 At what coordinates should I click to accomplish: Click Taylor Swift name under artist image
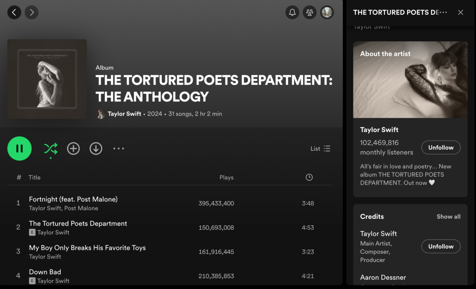[379, 130]
